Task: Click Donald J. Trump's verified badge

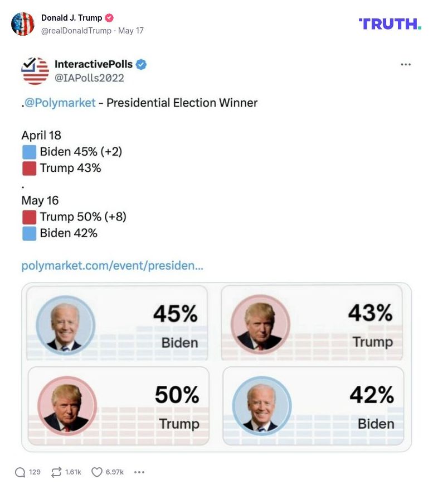Action: 108,17
